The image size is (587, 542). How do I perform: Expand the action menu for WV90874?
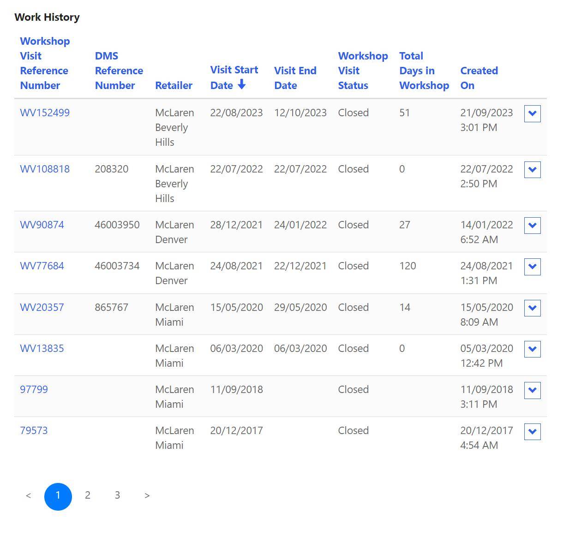tap(532, 226)
